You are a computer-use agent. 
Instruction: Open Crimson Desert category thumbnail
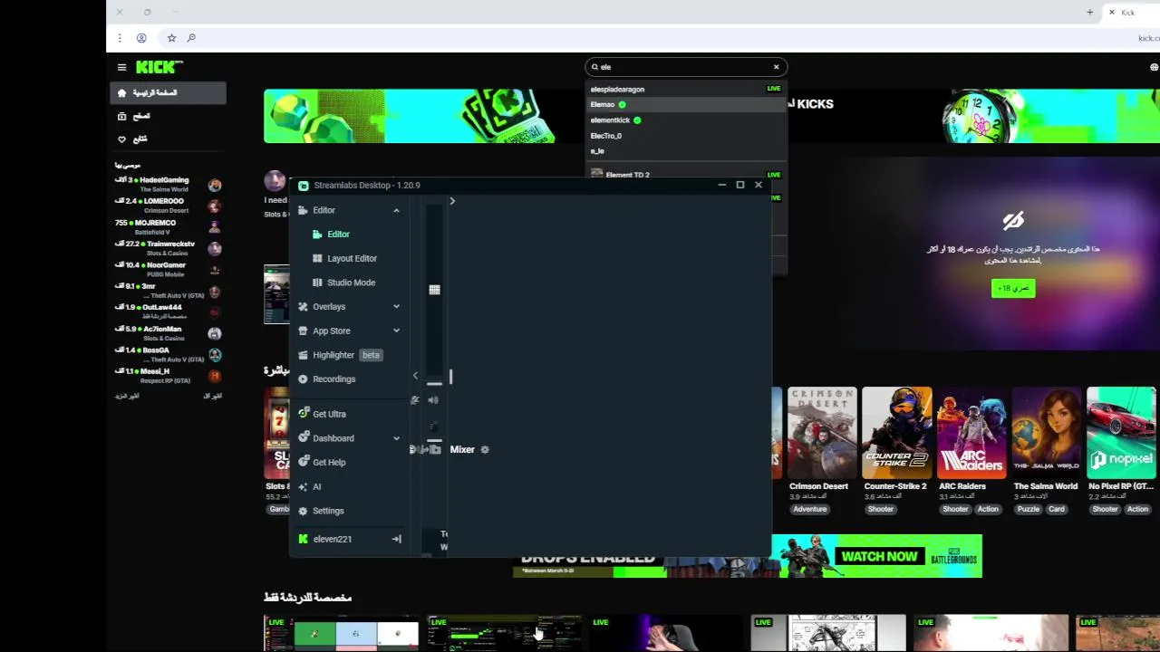point(822,433)
